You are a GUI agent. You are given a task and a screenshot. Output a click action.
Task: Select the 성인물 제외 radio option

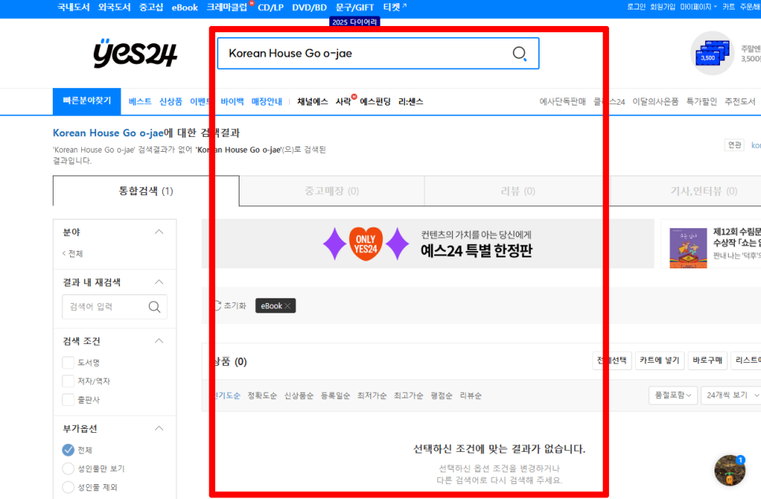(69, 487)
